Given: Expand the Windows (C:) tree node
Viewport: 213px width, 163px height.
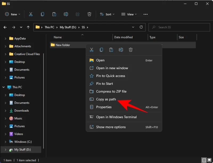Looking at the screenshot, I should pos(5,142).
